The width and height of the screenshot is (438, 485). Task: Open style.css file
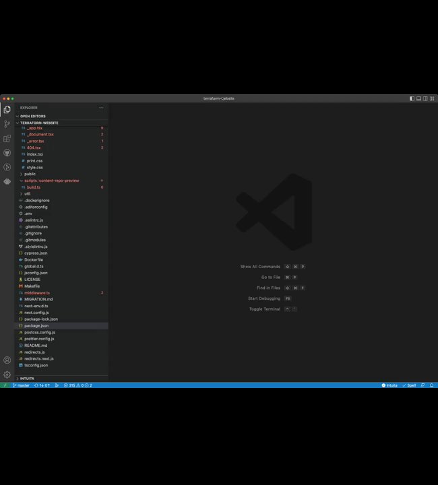pos(61,167)
